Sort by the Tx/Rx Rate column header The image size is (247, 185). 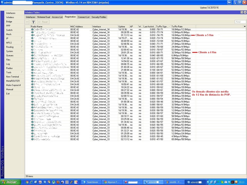(x=183, y=27)
